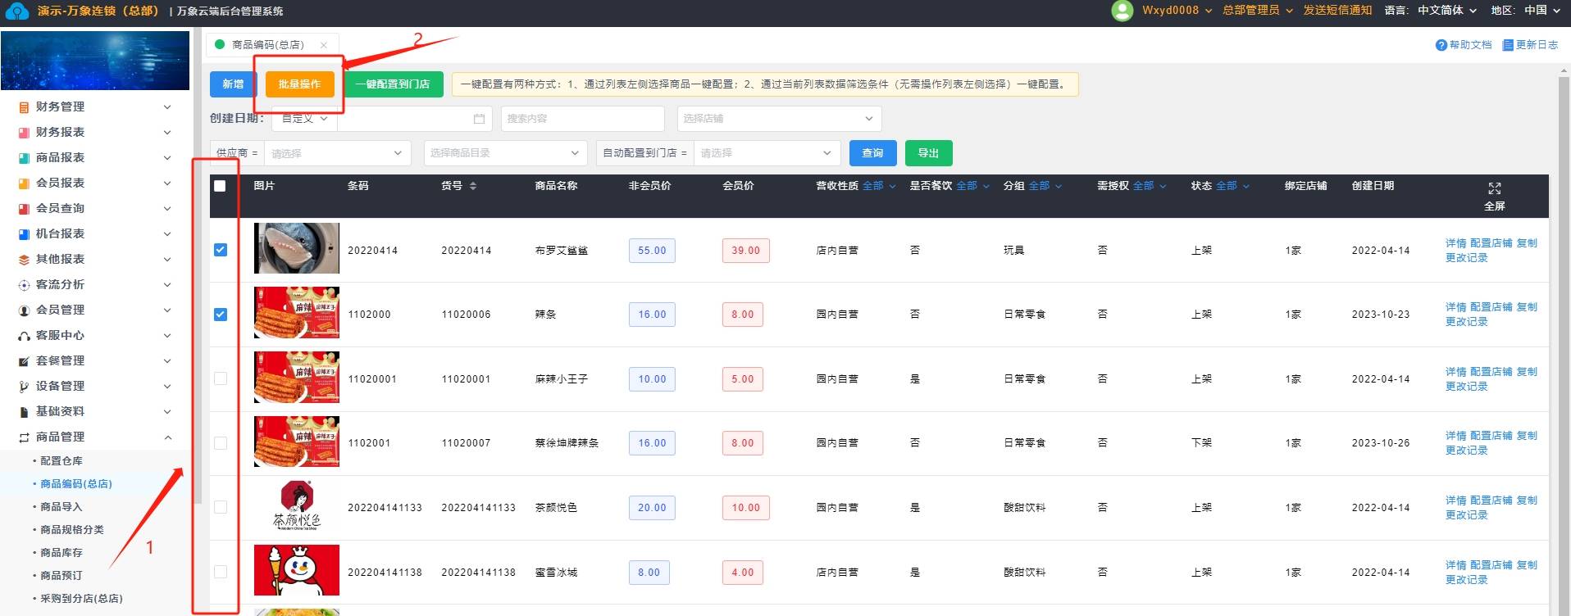
Task: Uncheck the 布罗艾鲨鲨 row checkbox
Action: 221,250
